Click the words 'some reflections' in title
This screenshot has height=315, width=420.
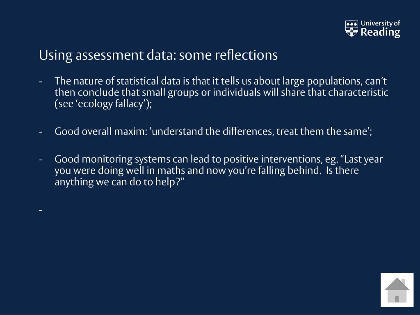click(x=228, y=55)
